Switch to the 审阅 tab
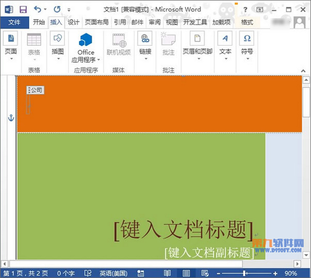 click(154, 22)
